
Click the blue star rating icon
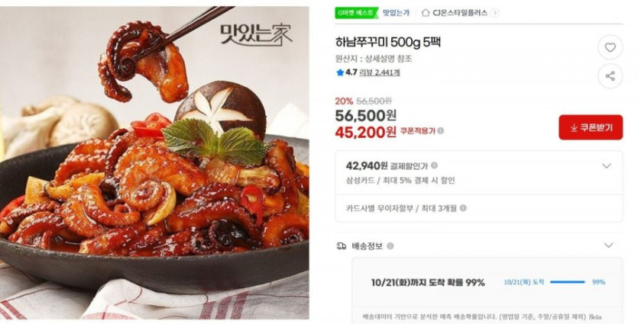(x=340, y=72)
